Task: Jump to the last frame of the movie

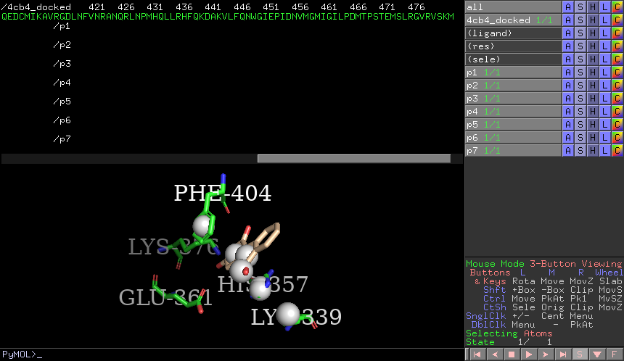Action: coord(562,354)
